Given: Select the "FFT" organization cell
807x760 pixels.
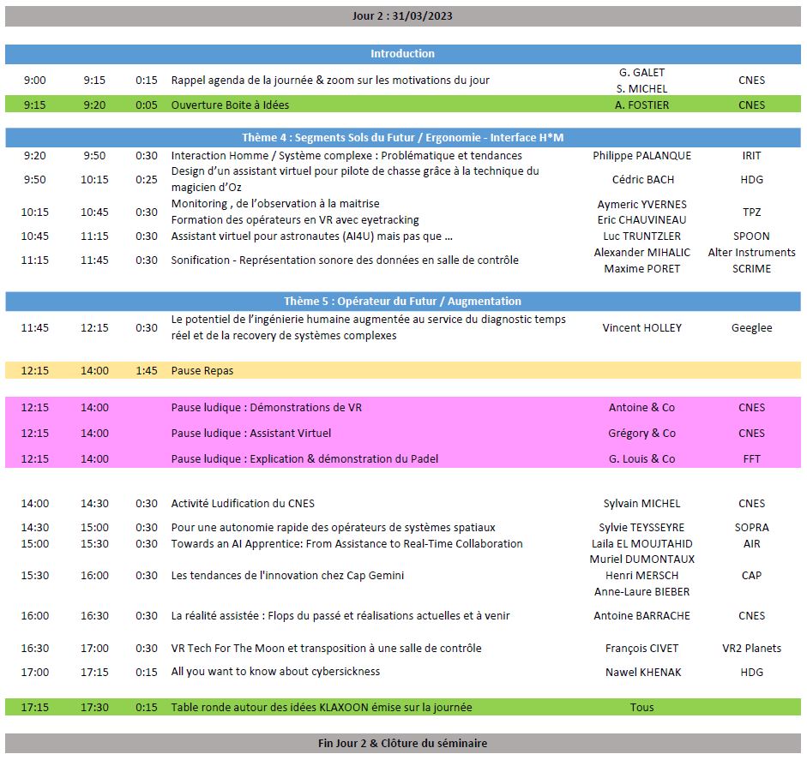Looking at the screenshot, I should tap(751, 459).
